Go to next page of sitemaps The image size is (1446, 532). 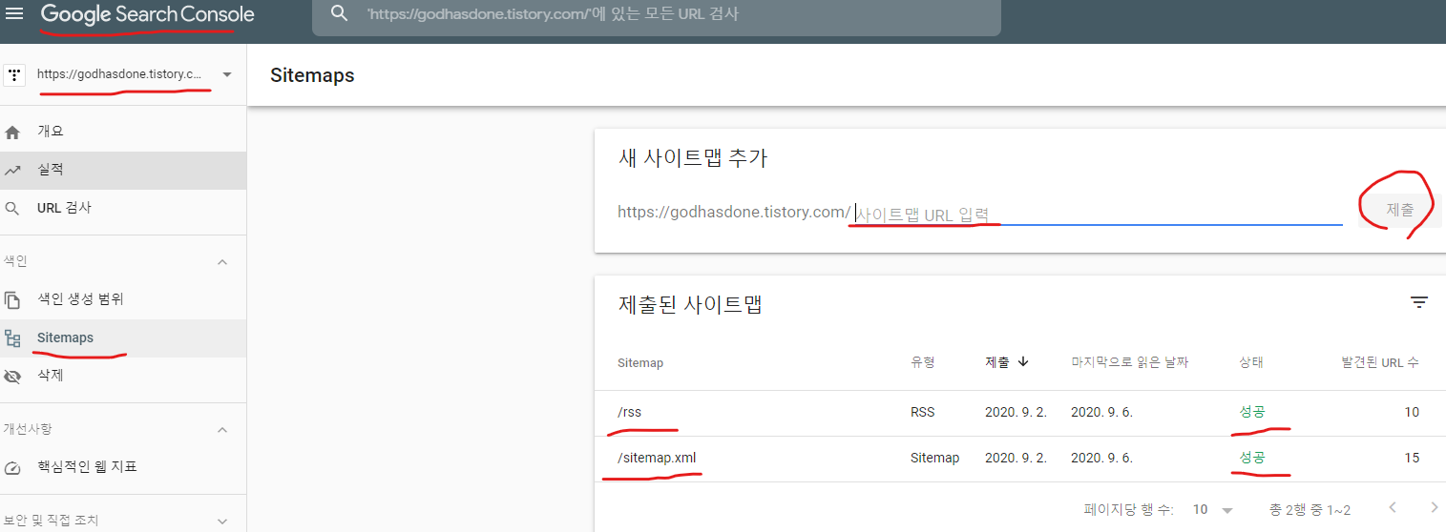click(x=1434, y=507)
